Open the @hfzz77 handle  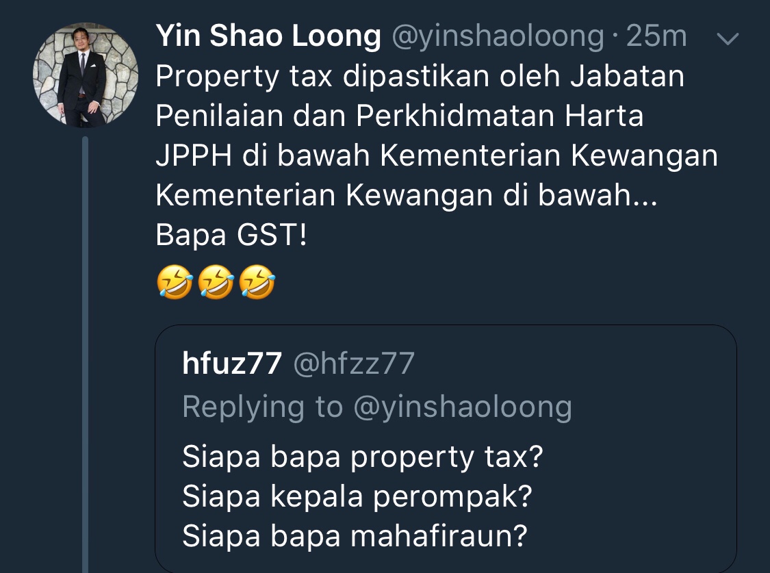[x=354, y=364]
